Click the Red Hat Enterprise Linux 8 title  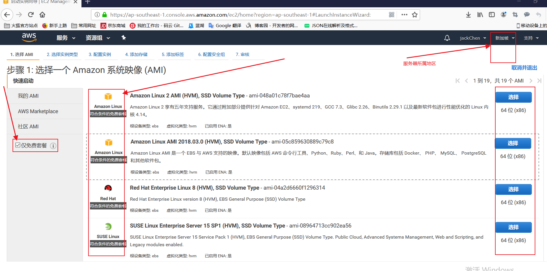click(x=195, y=188)
